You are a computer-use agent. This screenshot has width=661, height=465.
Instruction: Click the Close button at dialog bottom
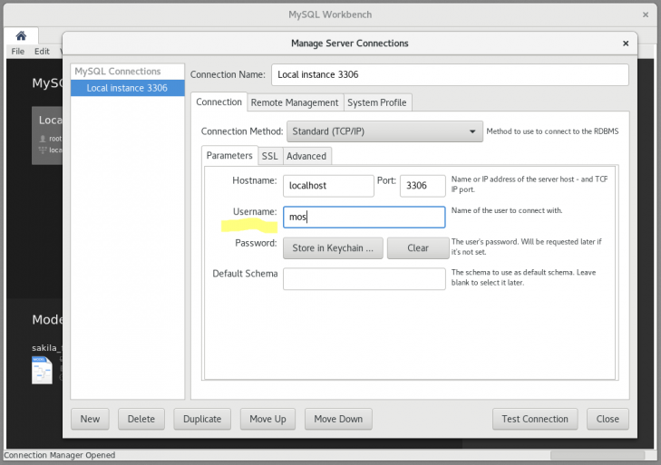[x=608, y=419]
